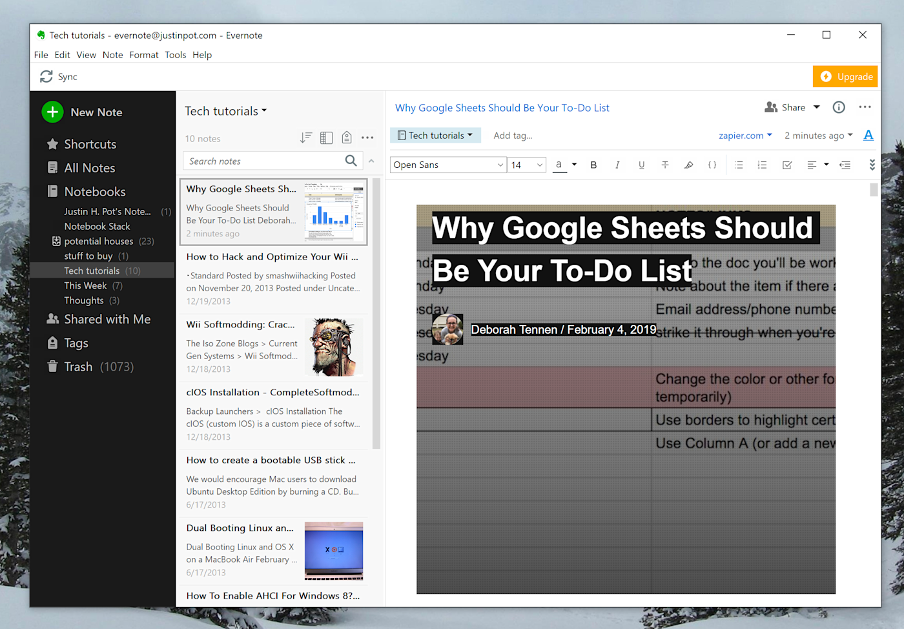Click the green New Note plus icon
The image size is (904, 629).
(x=52, y=112)
